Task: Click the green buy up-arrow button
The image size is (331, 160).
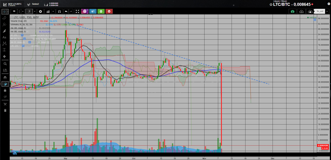Action: click(101, 11)
